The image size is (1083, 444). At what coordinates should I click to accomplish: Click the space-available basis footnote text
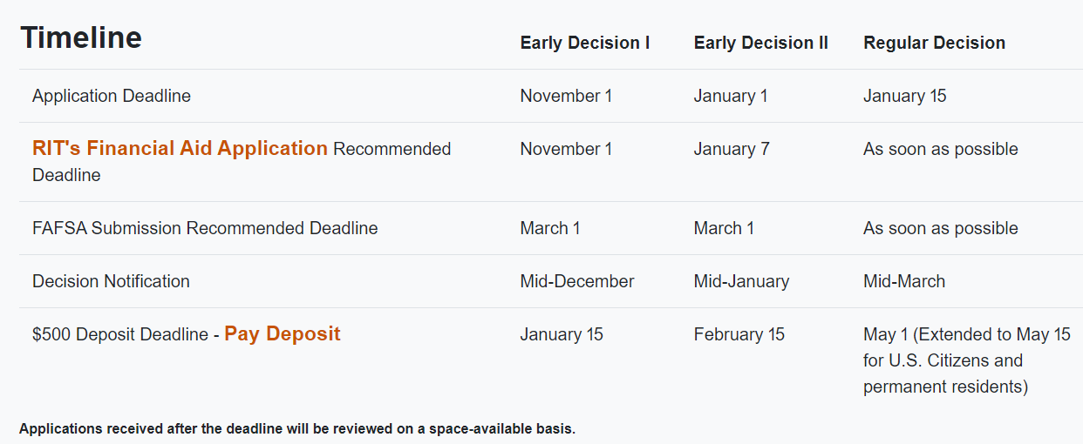[297, 429]
